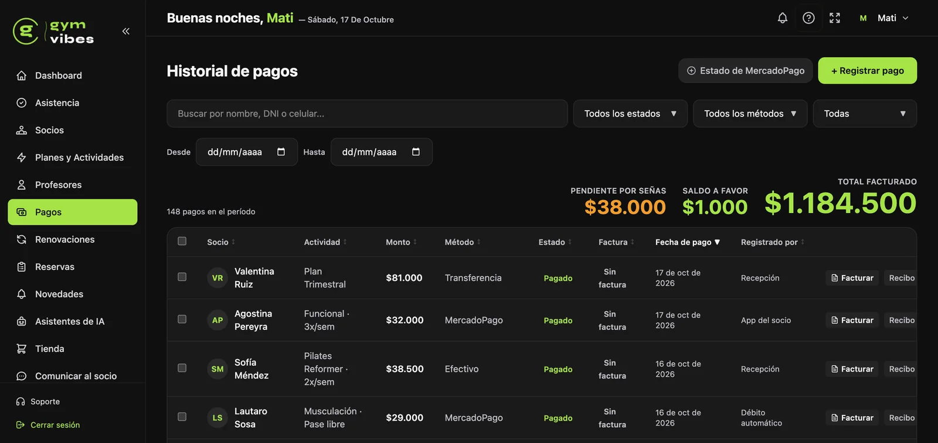Click the Planes y Actividades lightning icon
938x443 pixels.
[x=22, y=157]
